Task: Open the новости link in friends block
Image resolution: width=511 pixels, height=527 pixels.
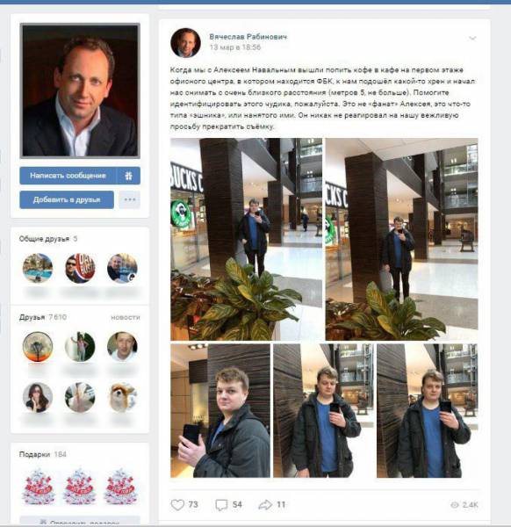Action: 126,317
